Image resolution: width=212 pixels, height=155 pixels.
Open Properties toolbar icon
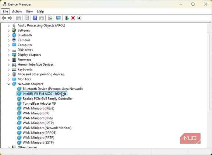pos(26,18)
